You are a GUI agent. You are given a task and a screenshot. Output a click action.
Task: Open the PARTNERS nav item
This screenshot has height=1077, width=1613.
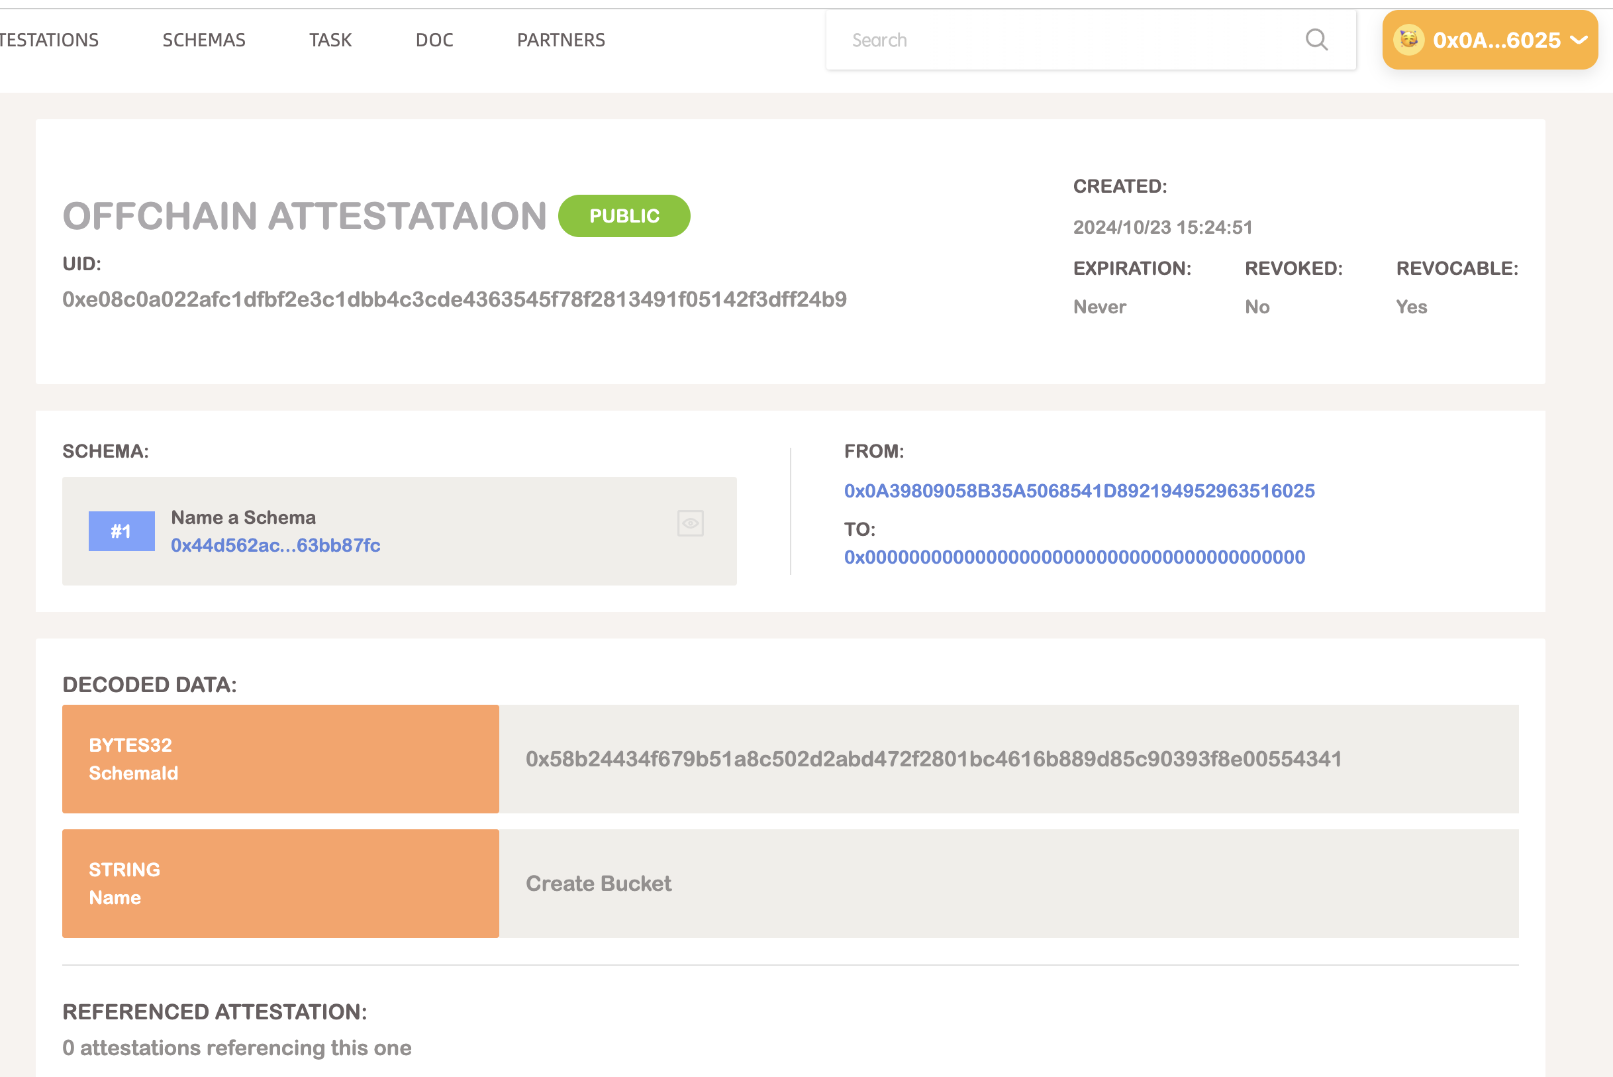(x=560, y=40)
